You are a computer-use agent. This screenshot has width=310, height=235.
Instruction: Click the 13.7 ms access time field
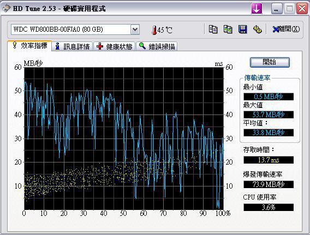pyautogui.click(x=269, y=160)
